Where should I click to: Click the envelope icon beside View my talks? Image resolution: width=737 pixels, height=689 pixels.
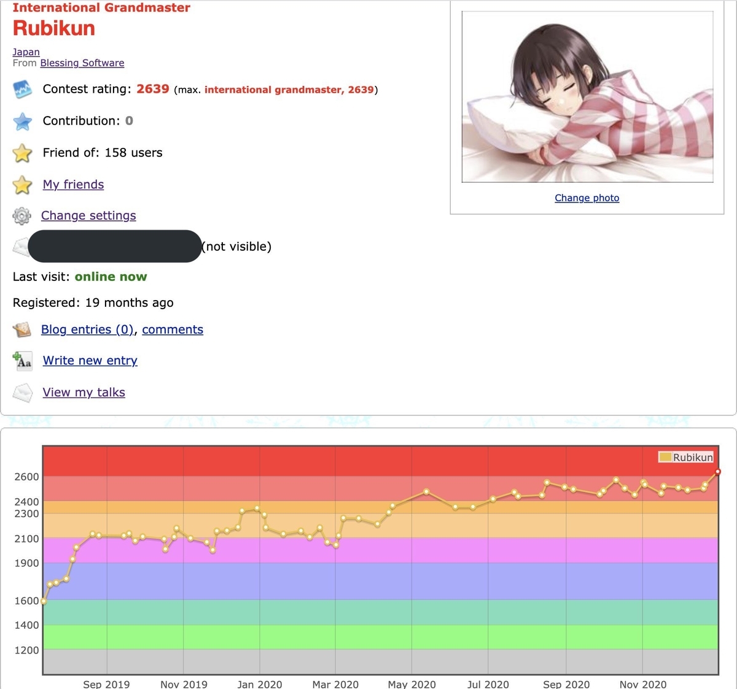[x=22, y=393]
